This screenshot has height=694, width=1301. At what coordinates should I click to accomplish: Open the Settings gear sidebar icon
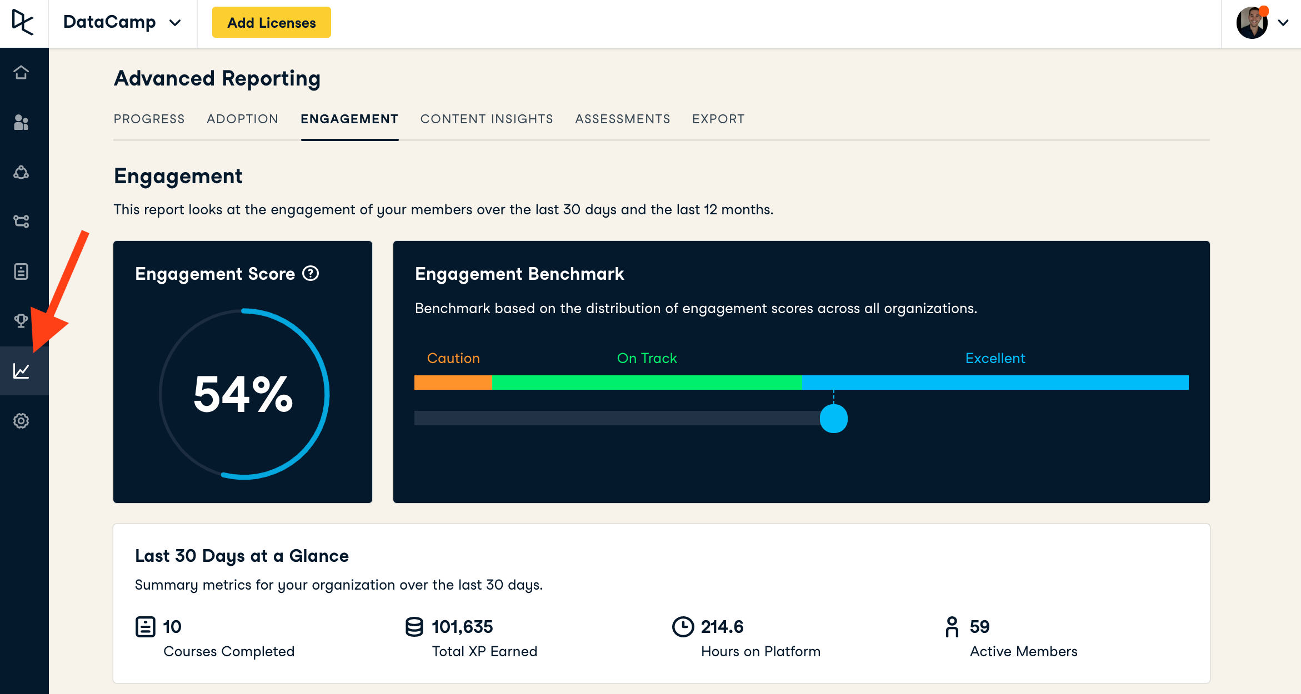pyautogui.click(x=21, y=421)
